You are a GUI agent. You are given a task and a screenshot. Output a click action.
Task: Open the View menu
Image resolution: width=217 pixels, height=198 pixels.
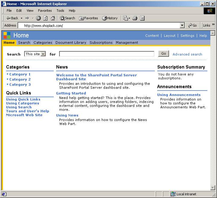click(30, 11)
